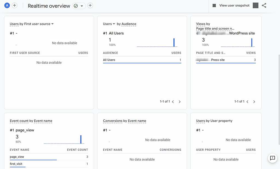Click View user snapshot
The width and height of the screenshot is (280, 169).
tap(234, 5)
